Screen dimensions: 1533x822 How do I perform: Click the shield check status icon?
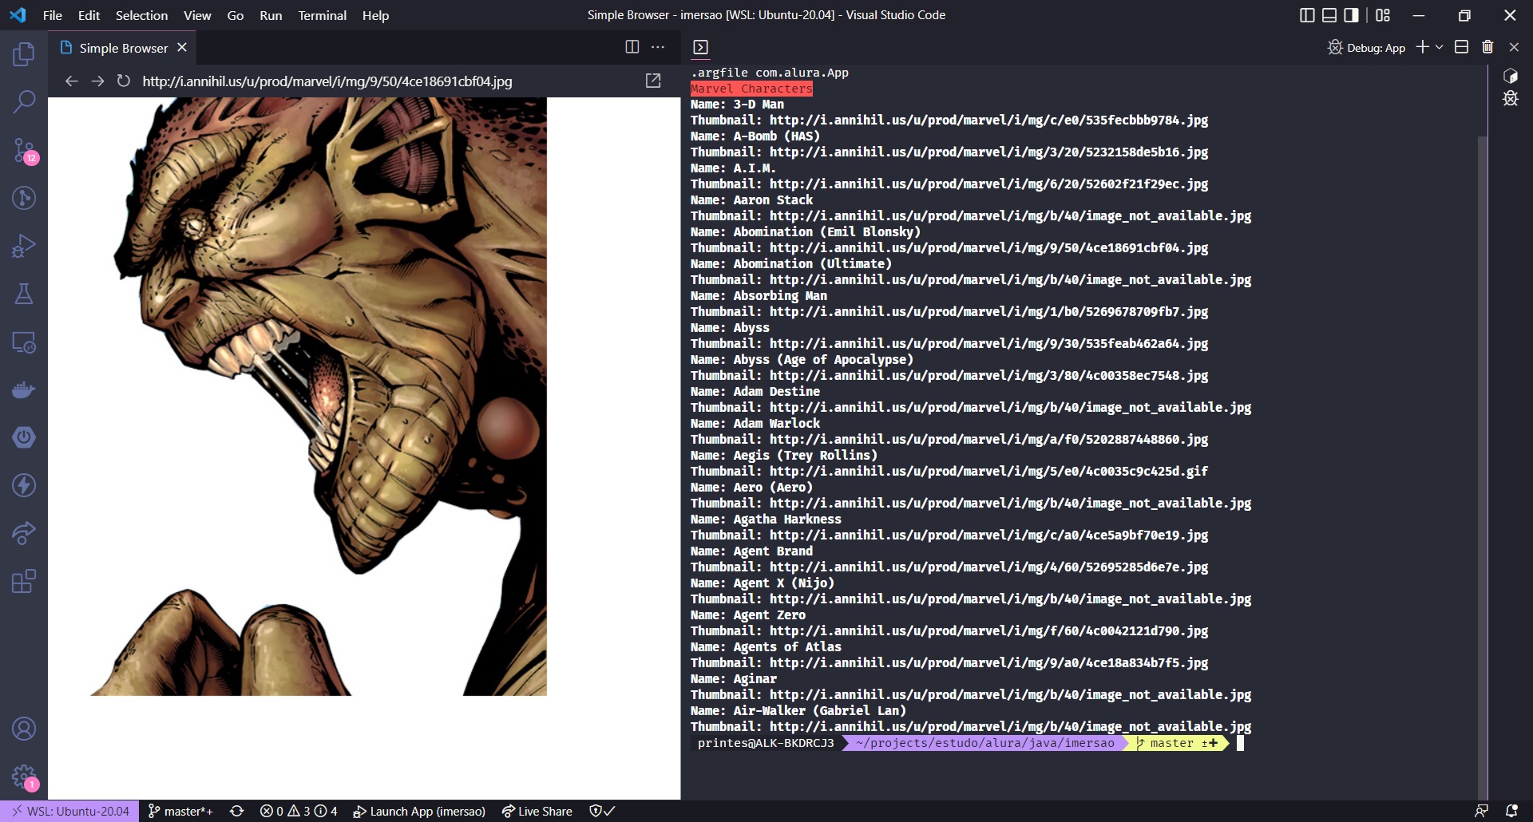[x=602, y=811]
